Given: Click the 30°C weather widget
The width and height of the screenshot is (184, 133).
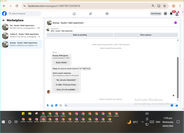Looking at the screenshot, I should coord(132,122).
